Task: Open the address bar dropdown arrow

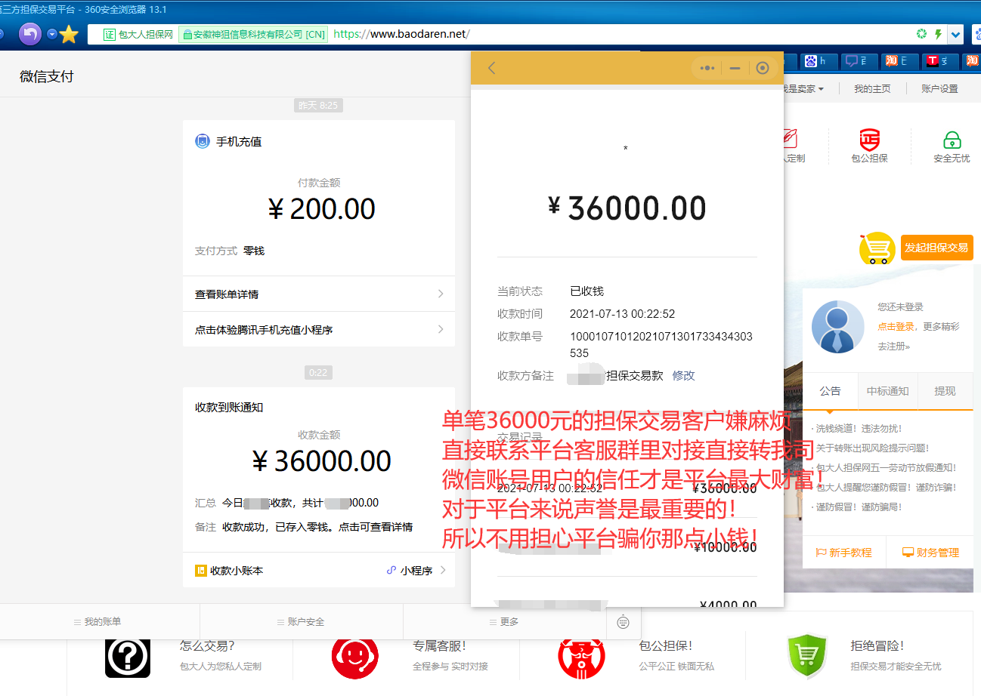Action: tap(956, 34)
